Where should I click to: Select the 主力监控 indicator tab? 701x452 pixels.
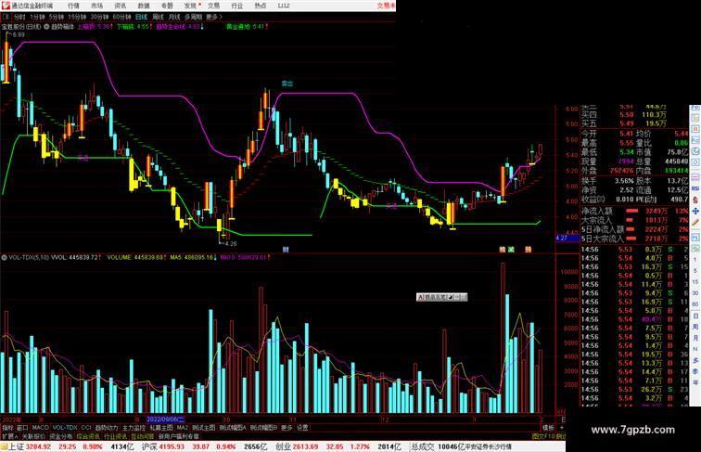pos(134,428)
